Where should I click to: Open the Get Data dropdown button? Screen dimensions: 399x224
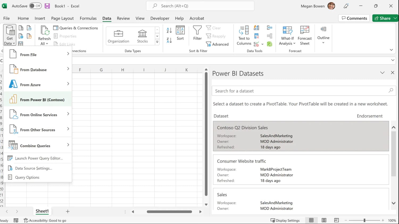tap(10, 35)
